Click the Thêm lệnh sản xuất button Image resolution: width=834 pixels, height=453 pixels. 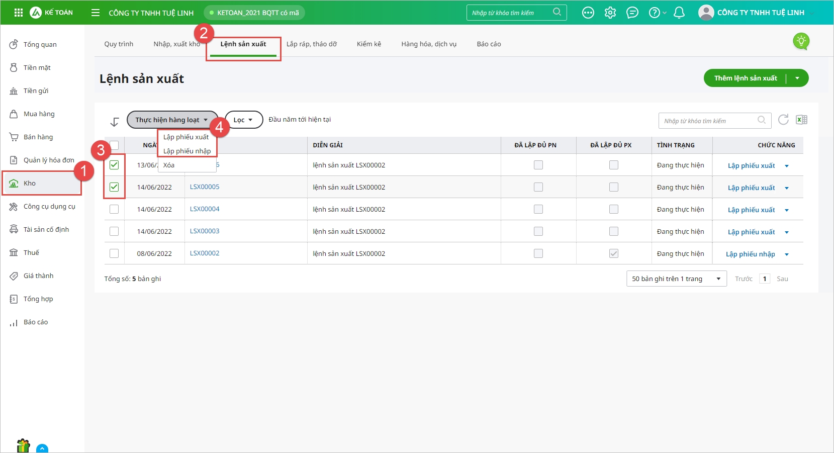(745, 78)
